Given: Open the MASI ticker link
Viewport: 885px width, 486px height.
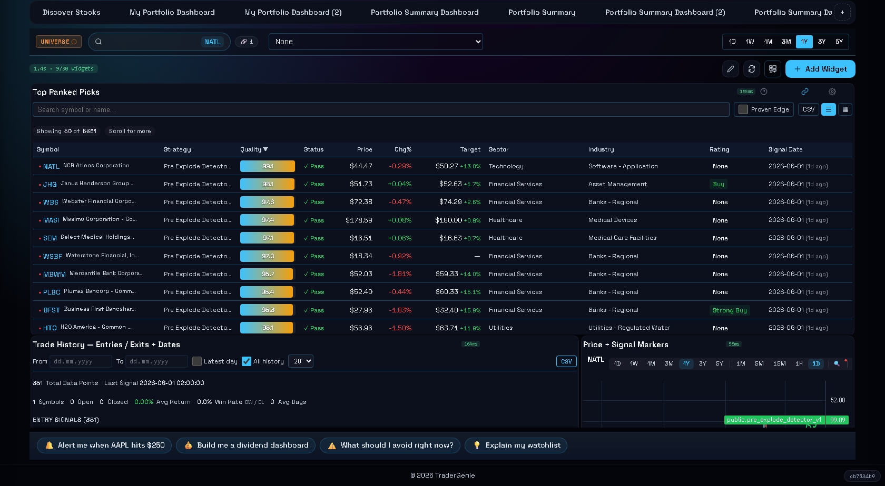Looking at the screenshot, I should click(x=51, y=220).
